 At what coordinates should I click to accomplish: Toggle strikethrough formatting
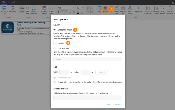pos(70,12)
